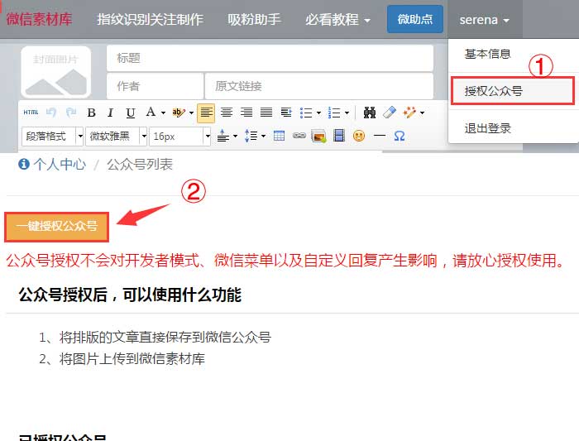
Task: Select 授权公众号 menu item
Action: [513, 91]
